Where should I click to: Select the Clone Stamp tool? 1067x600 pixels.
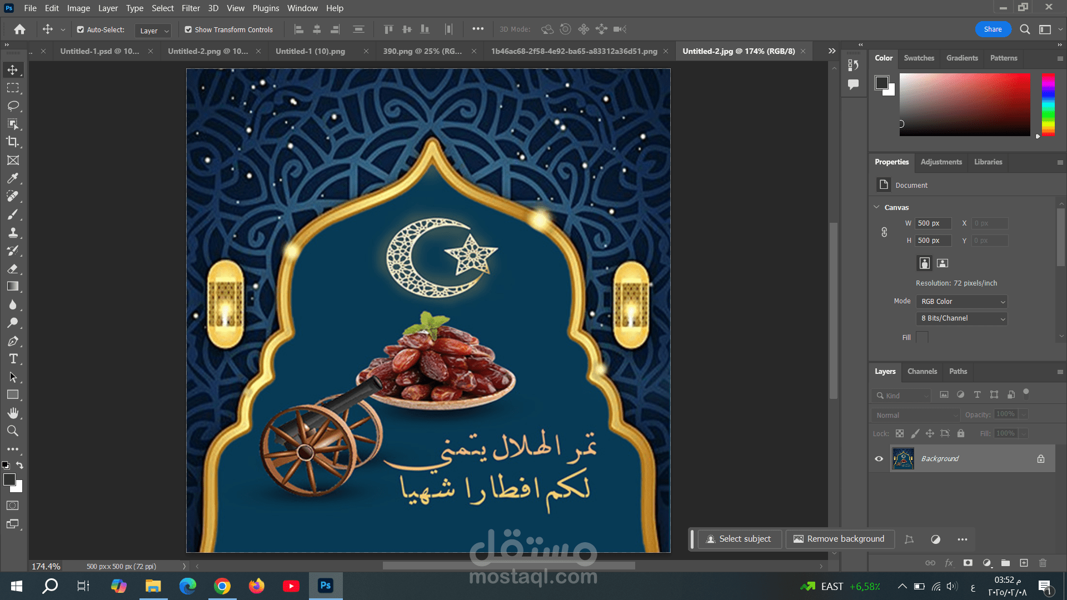[13, 233]
